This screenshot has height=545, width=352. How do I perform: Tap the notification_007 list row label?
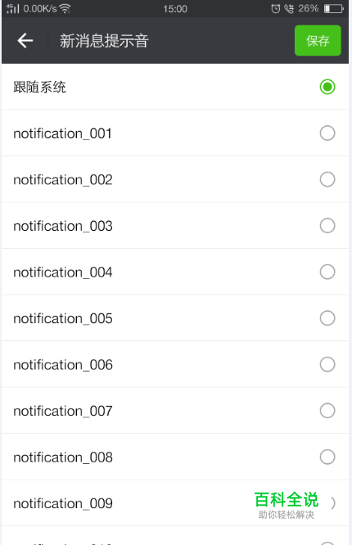click(63, 411)
